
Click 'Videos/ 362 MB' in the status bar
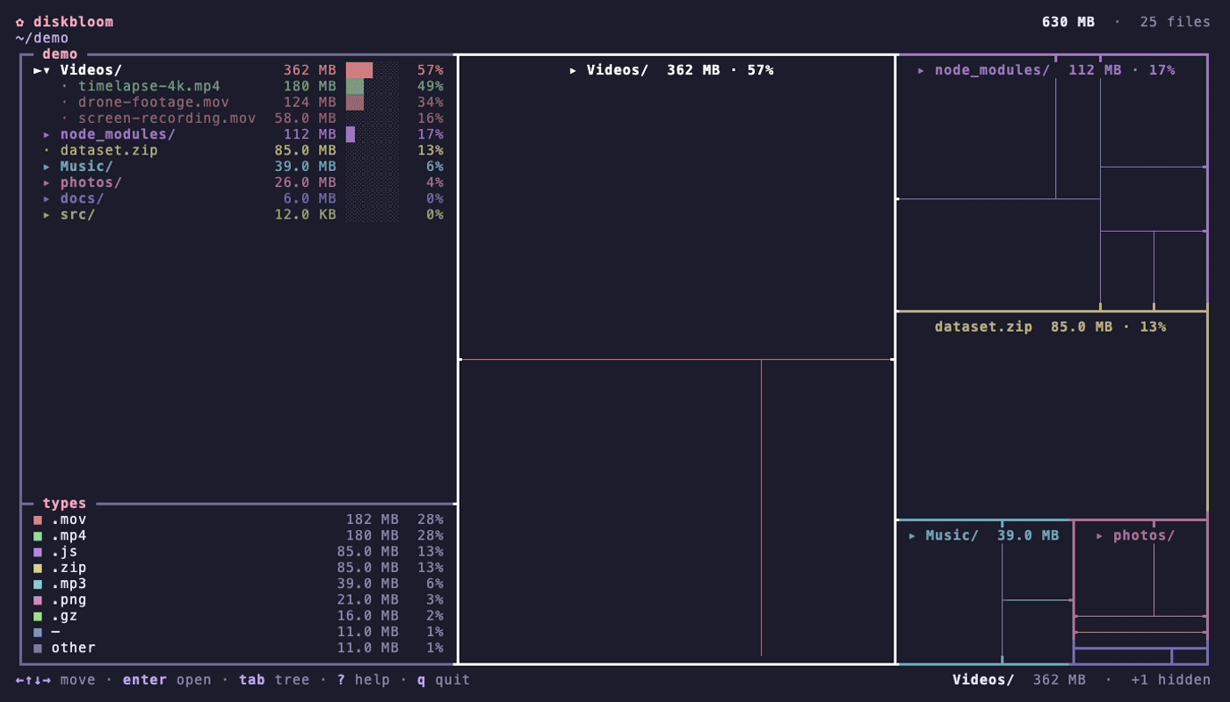(1019, 680)
